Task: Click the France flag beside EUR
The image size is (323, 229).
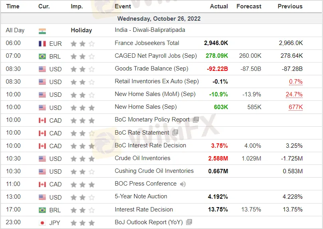Action: click(x=42, y=43)
